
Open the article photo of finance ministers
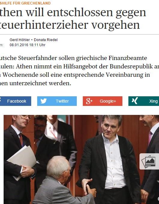(81, 160)
